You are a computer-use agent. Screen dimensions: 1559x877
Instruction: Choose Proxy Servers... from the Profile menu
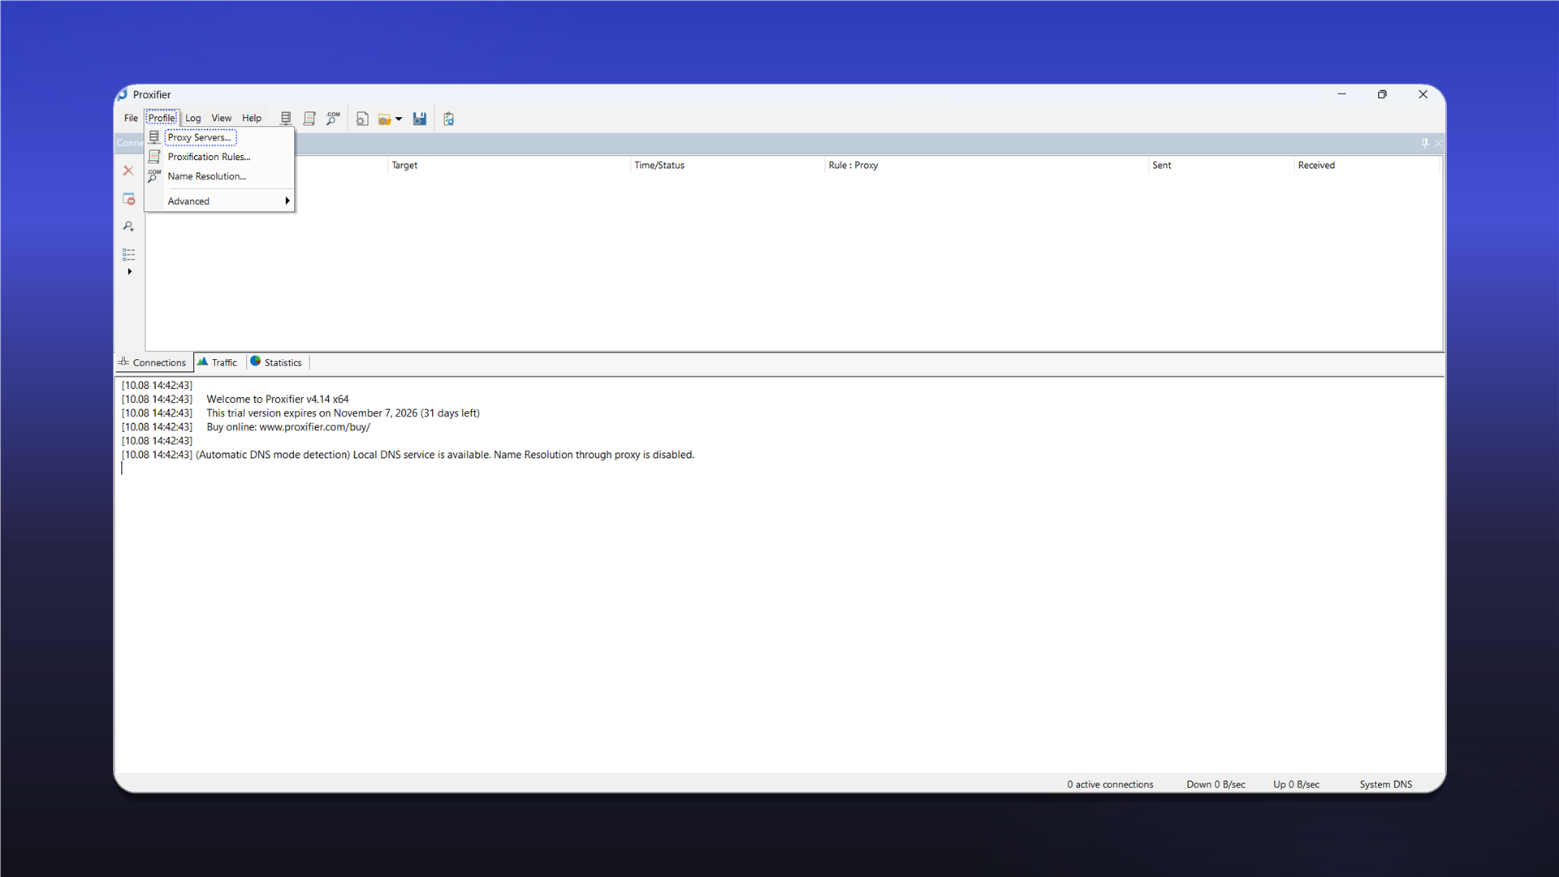coord(219,137)
